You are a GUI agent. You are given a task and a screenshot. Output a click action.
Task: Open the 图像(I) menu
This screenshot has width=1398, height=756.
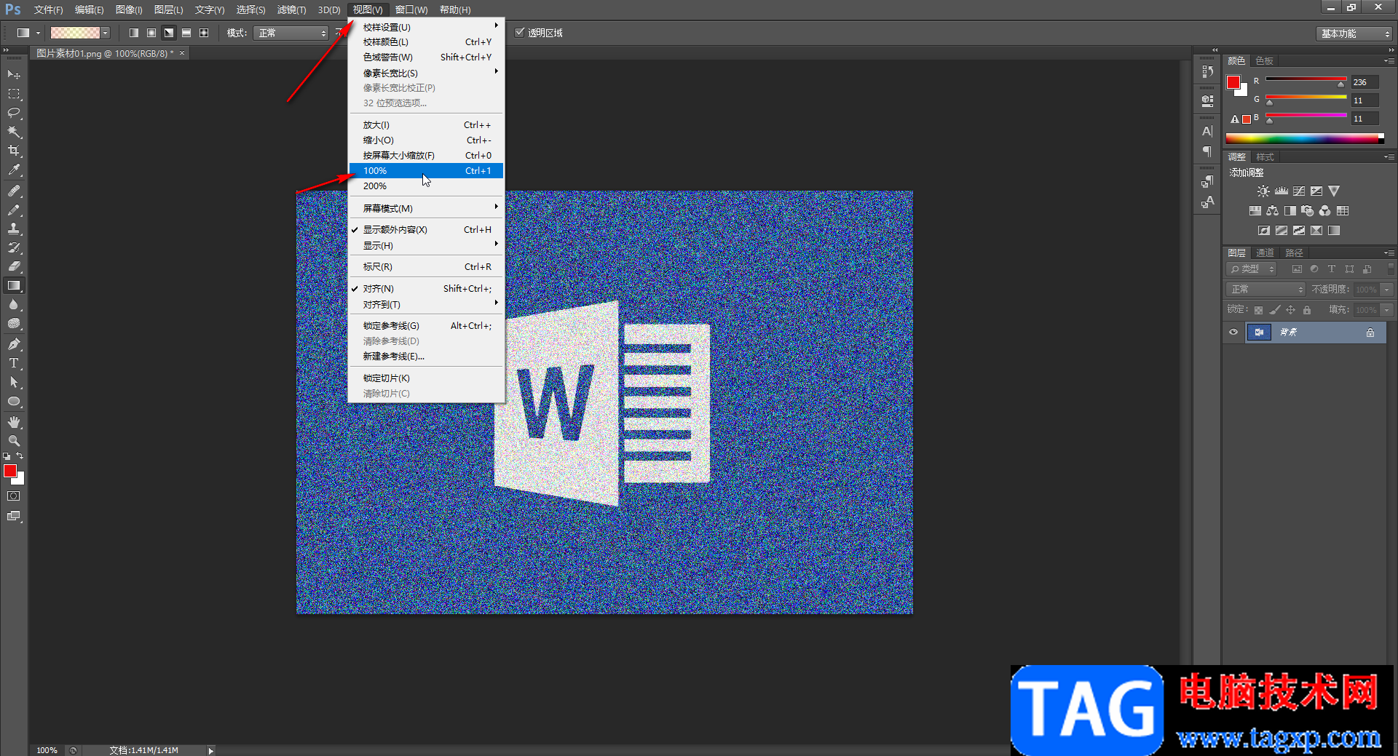(x=129, y=9)
